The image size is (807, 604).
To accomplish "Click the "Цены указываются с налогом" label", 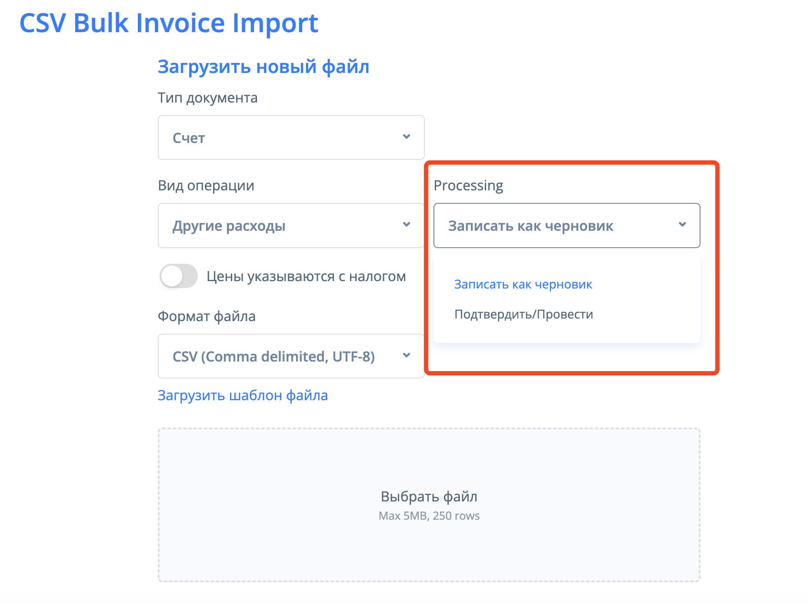I will [306, 276].
